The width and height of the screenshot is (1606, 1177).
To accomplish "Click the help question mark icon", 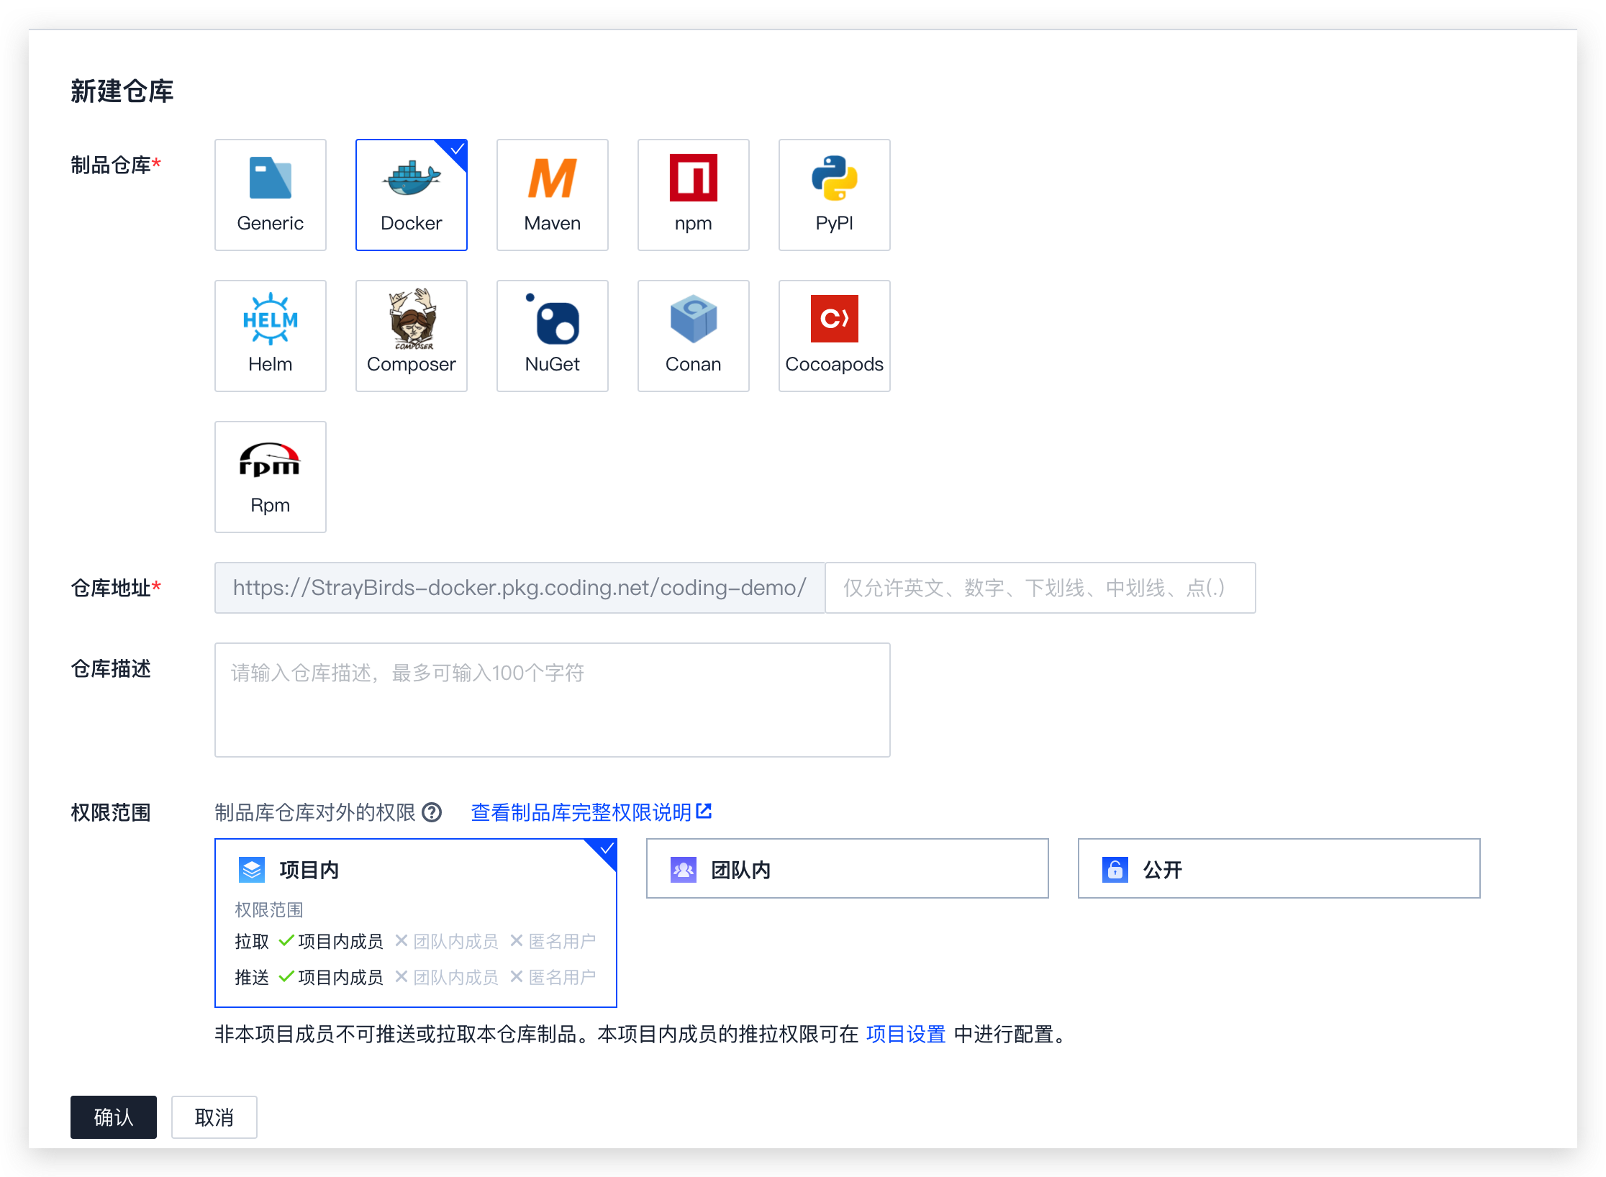I will click(x=432, y=812).
